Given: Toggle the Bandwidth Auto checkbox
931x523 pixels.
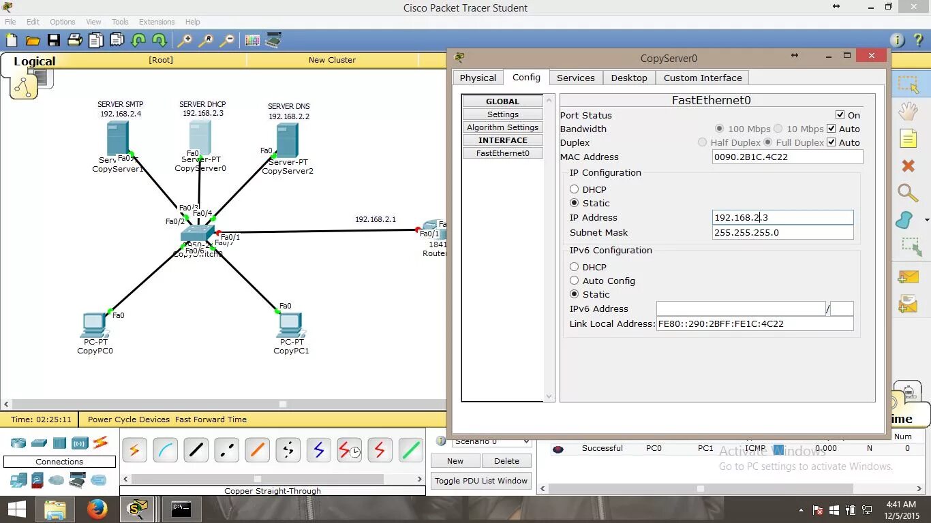Looking at the screenshot, I should (831, 129).
